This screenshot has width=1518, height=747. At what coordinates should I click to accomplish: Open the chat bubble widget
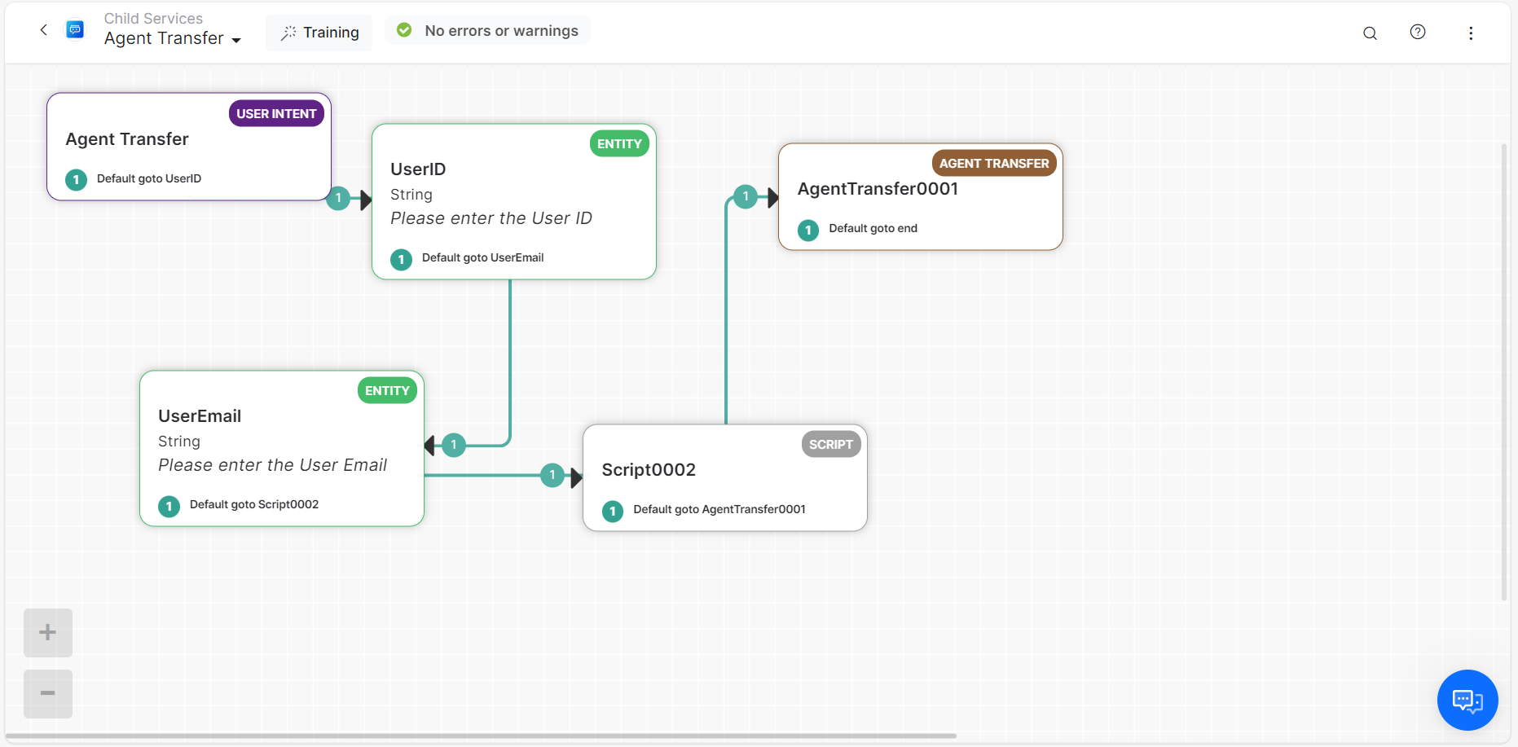pyautogui.click(x=1467, y=700)
